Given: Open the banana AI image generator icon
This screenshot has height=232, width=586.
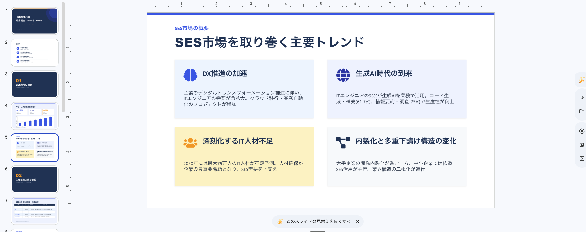Looking at the screenshot, I should coord(582,80).
